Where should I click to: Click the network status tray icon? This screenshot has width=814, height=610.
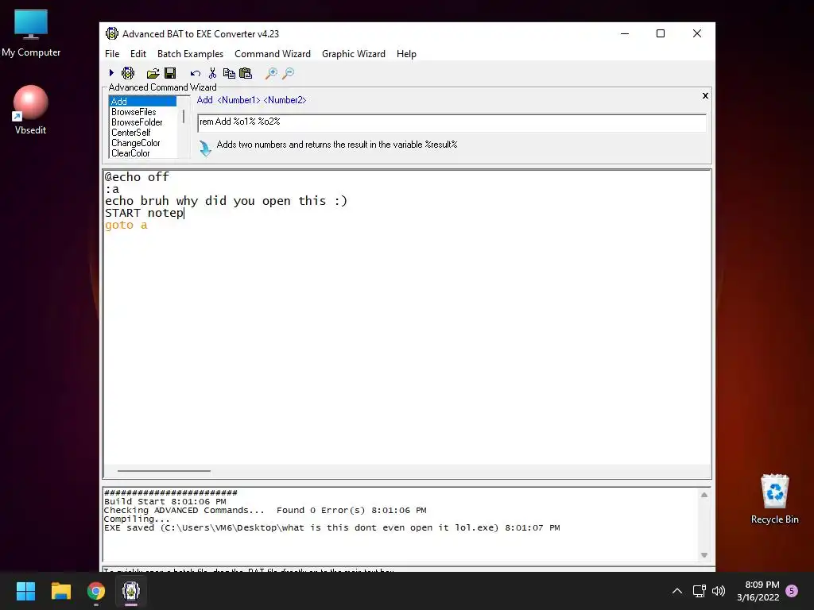700,591
